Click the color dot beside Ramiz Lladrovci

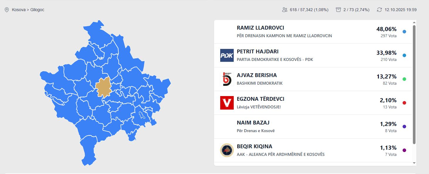pos(404,32)
